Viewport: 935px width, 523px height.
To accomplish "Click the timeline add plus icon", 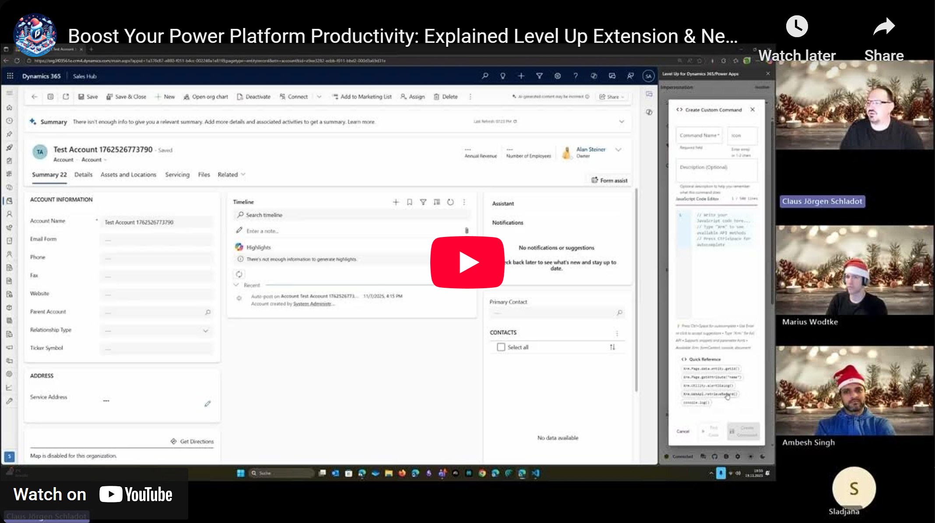I will tap(396, 202).
